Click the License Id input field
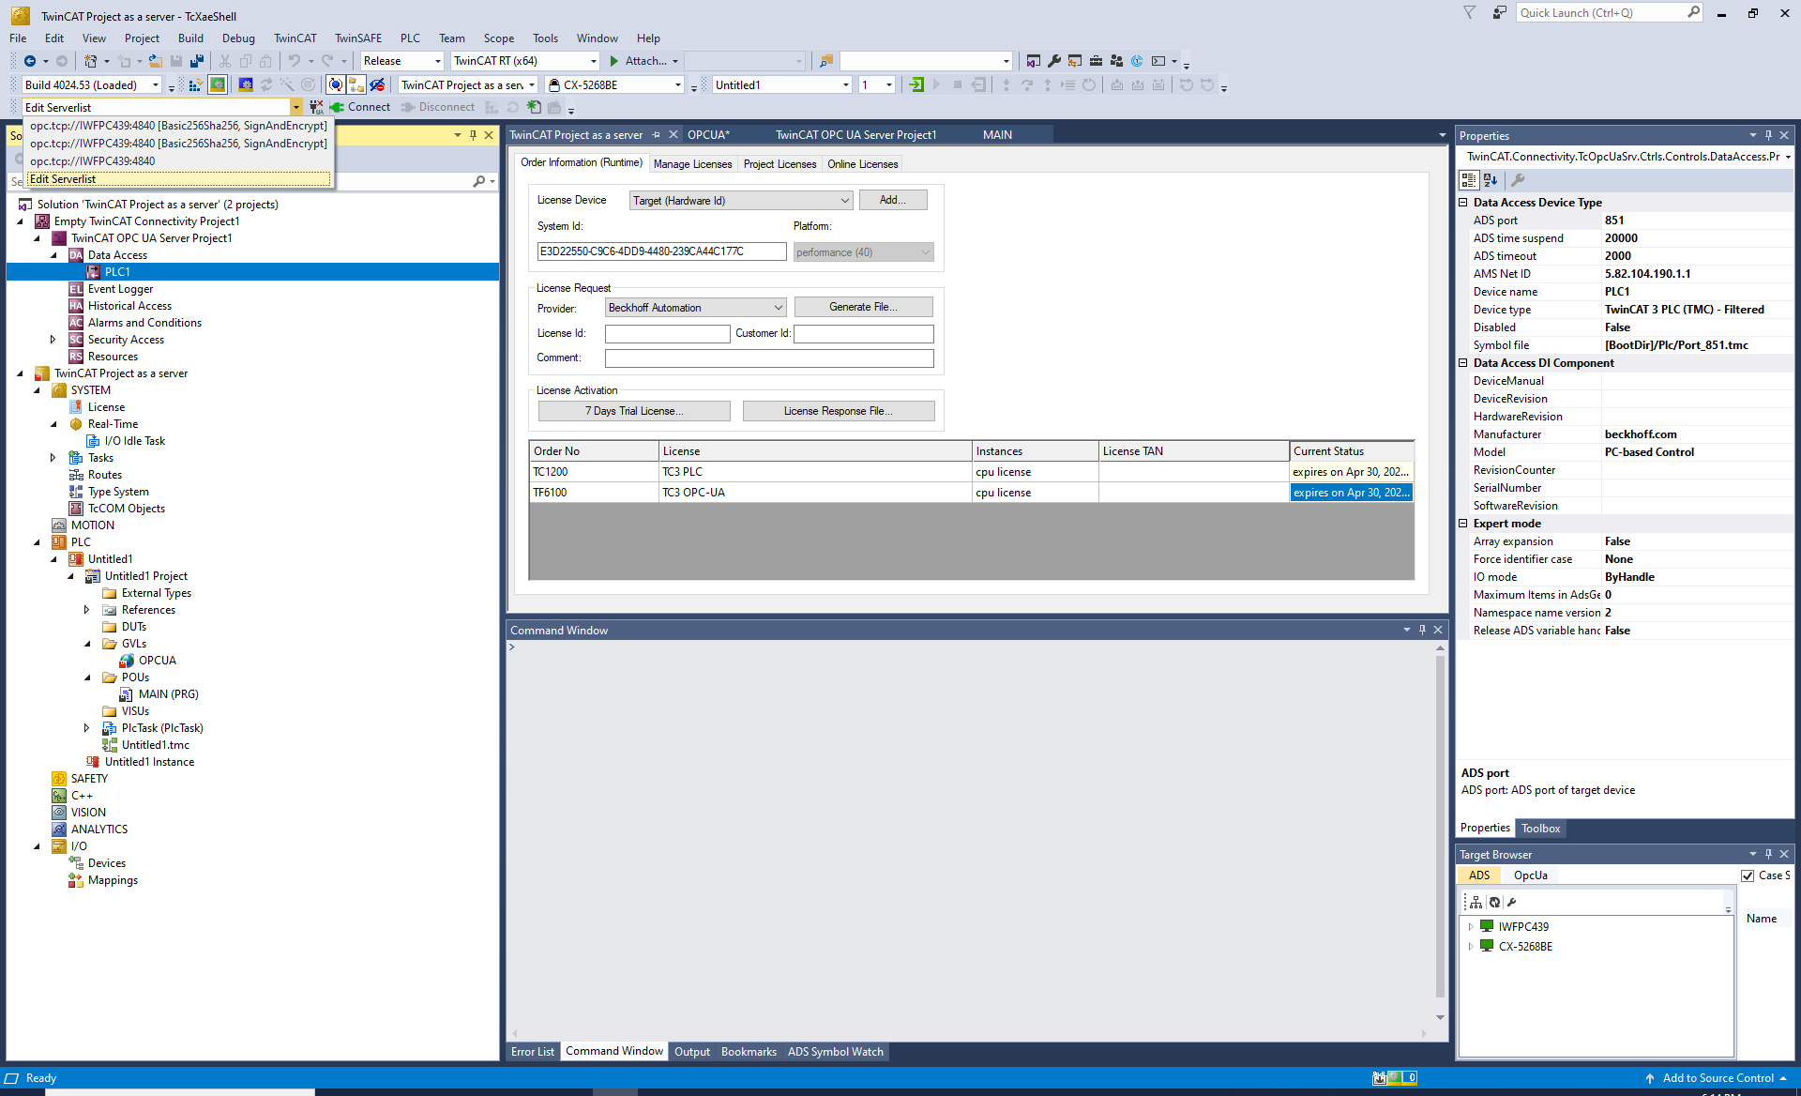 tap(667, 334)
